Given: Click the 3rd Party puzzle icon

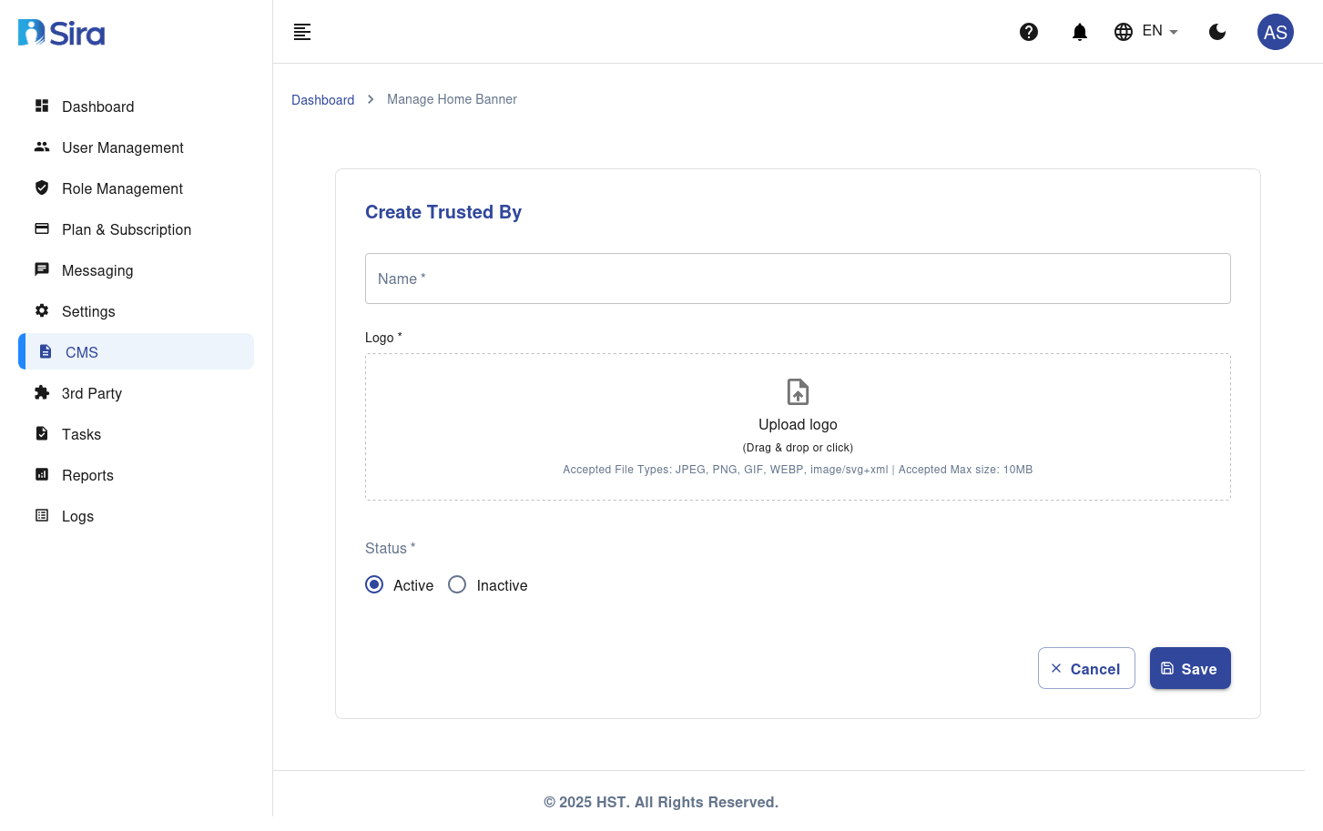Looking at the screenshot, I should 42,393.
